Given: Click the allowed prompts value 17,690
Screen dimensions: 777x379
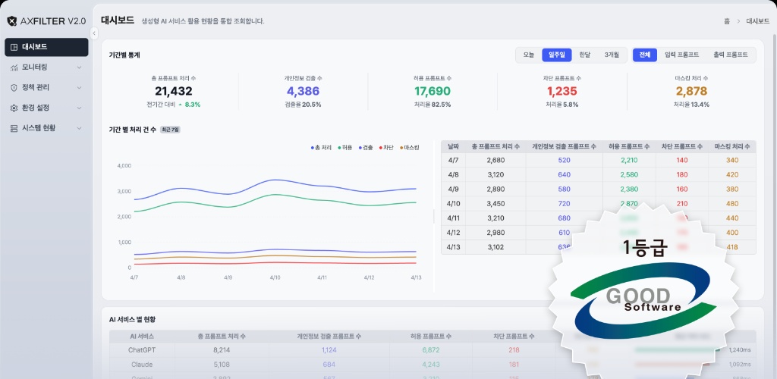Looking at the screenshot, I should pyautogui.click(x=433, y=91).
